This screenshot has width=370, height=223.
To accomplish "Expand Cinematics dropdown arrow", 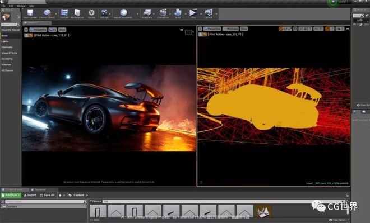I will coord(170,14).
